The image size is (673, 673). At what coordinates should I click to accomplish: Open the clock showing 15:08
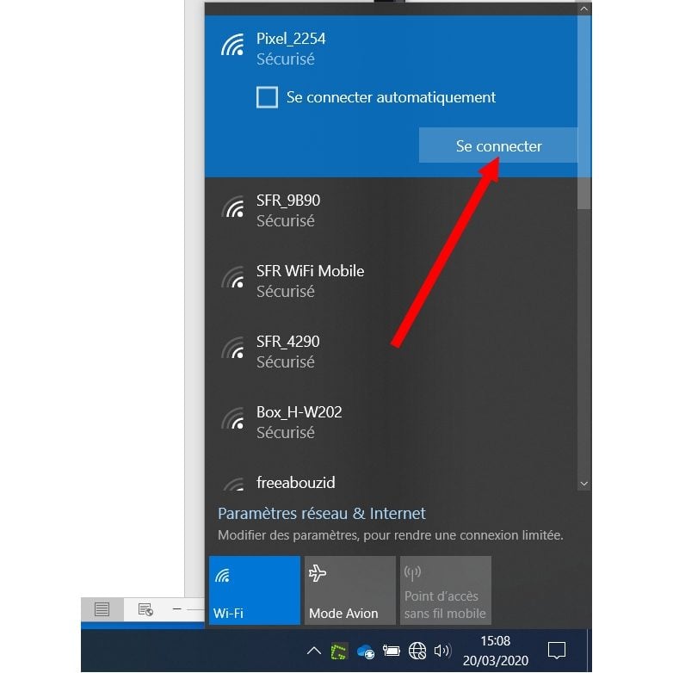(496, 651)
